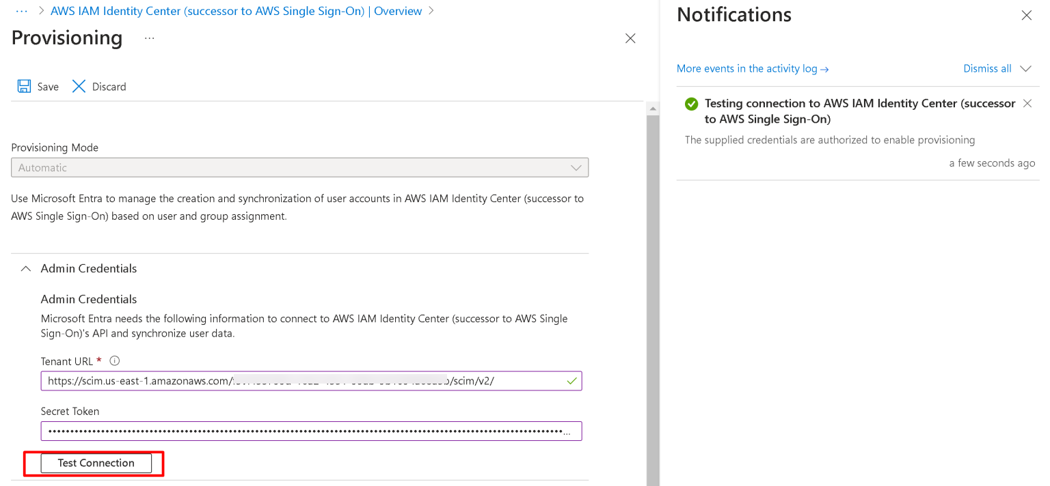Click the Test Connection button

pyautogui.click(x=96, y=463)
